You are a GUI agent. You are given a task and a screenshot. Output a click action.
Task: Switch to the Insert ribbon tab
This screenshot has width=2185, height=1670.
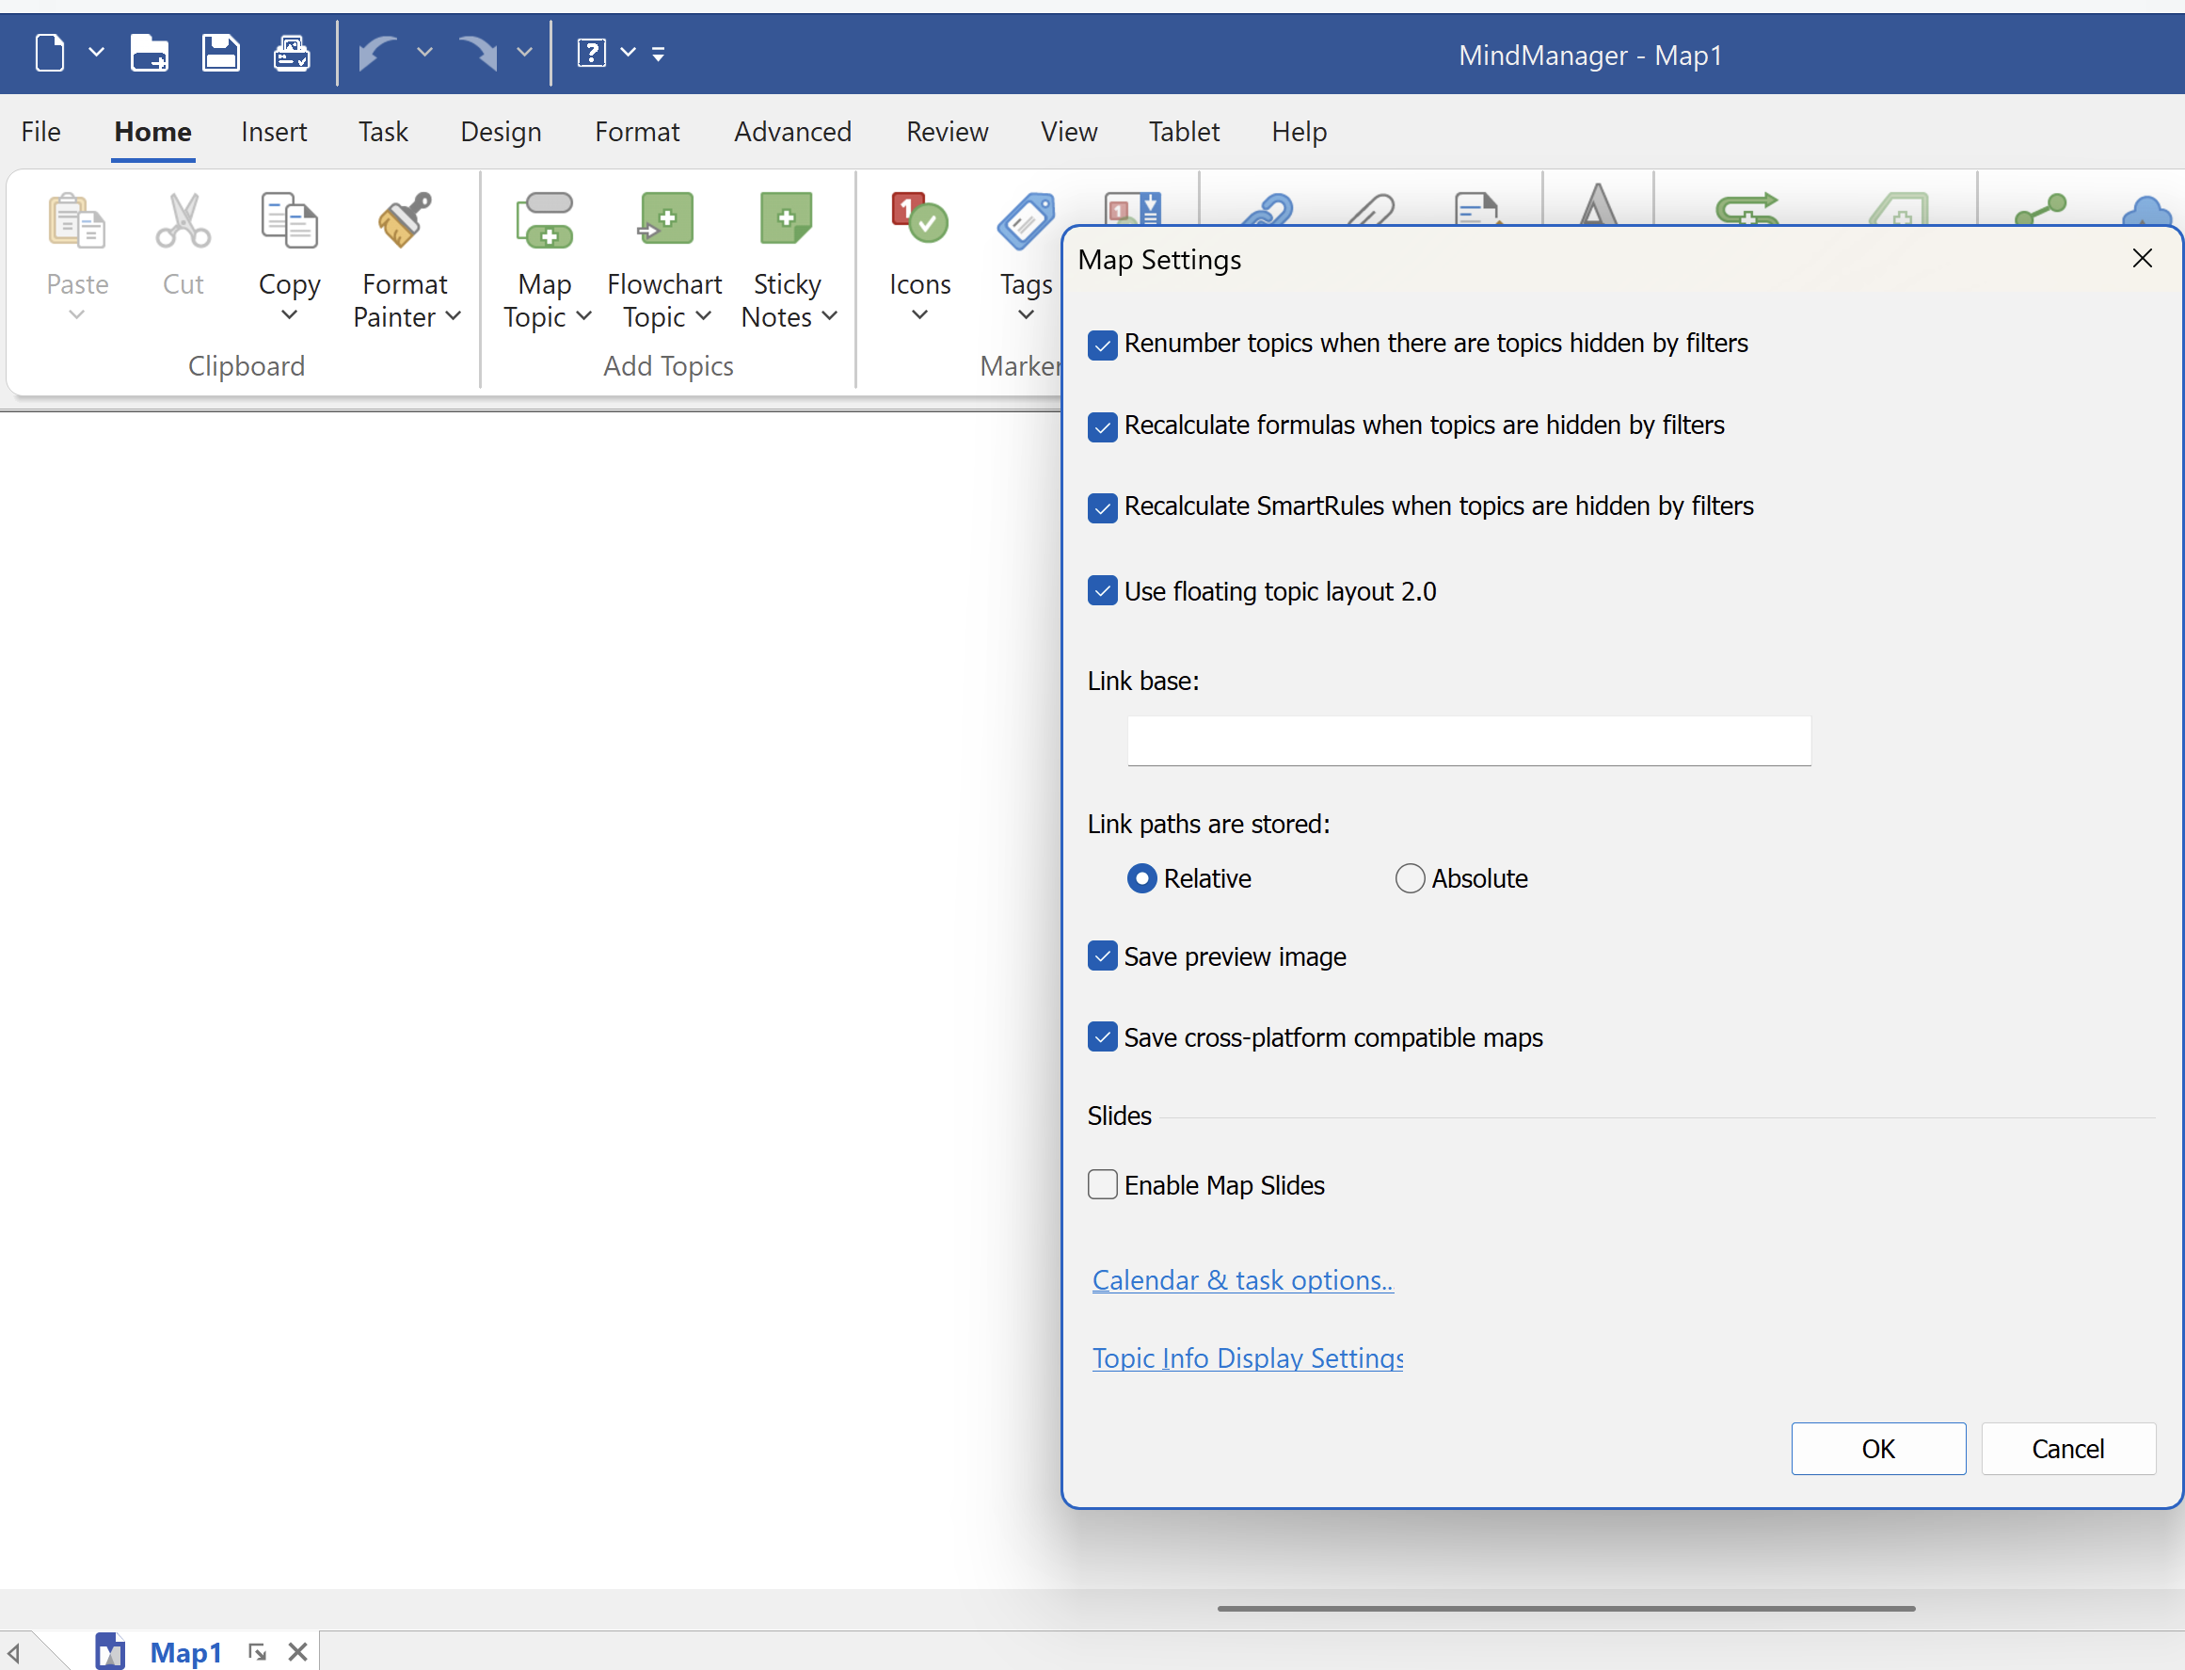(273, 131)
